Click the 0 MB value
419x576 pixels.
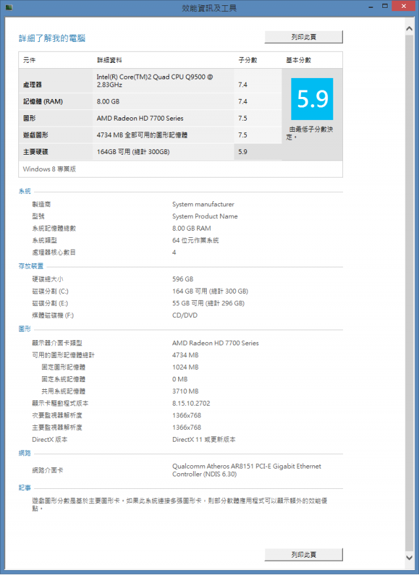(x=180, y=379)
